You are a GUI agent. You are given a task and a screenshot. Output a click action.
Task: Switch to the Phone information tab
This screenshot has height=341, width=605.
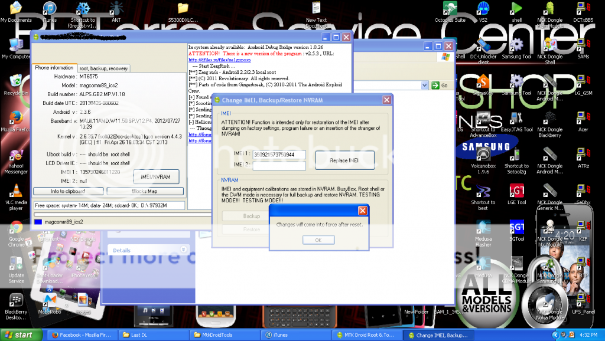pyautogui.click(x=54, y=68)
